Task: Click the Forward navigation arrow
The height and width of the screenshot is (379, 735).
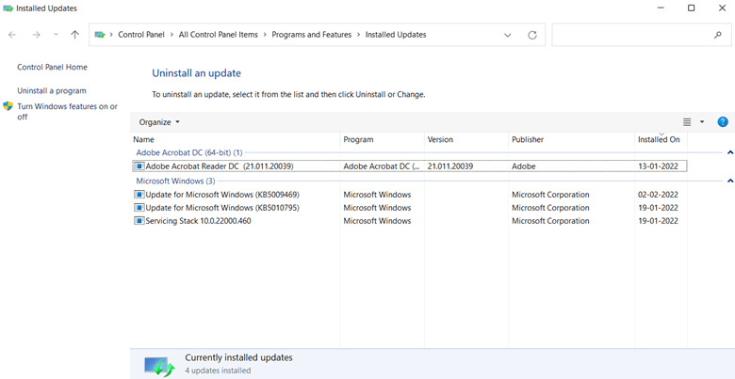Action: pos(36,35)
